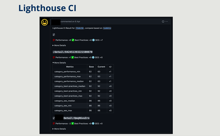Click the 'commented on 6 Apr' timestamp
Viewport: 220px width, 136px height.
pyautogui.click(x=70, y=21)
